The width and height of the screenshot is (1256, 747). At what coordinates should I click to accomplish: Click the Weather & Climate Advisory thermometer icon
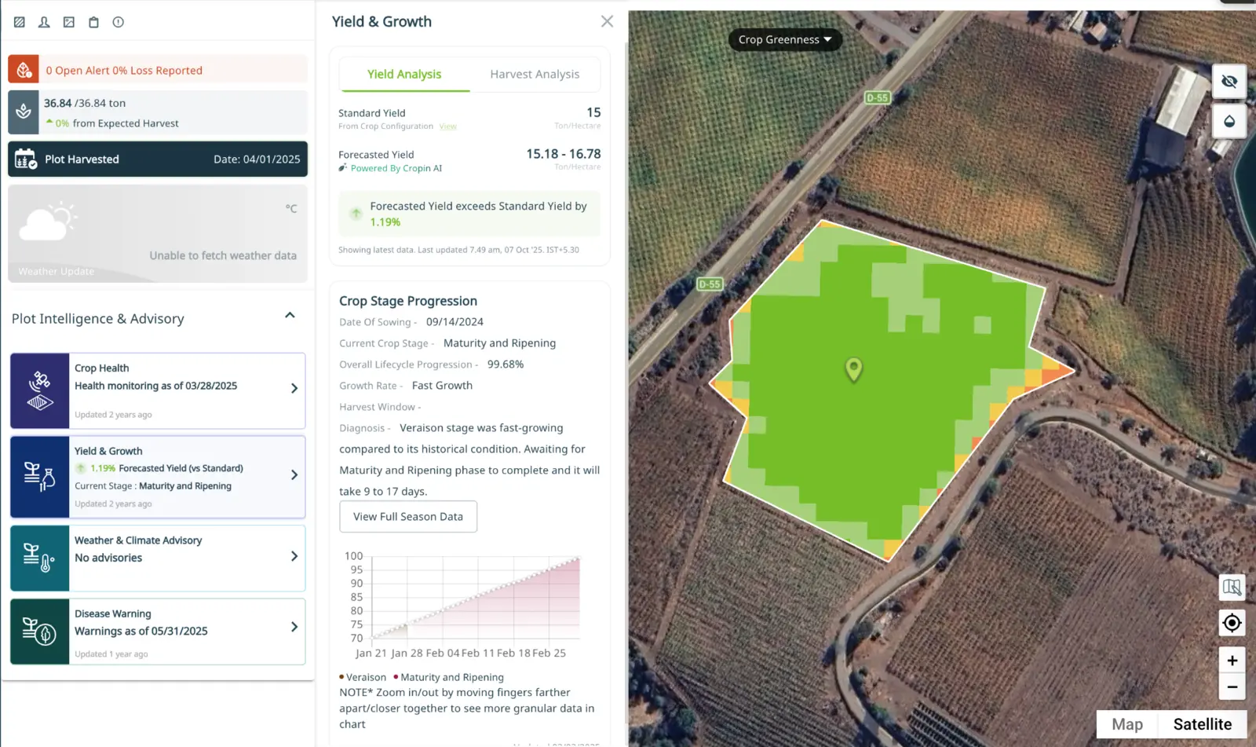[x=40, y=558]
